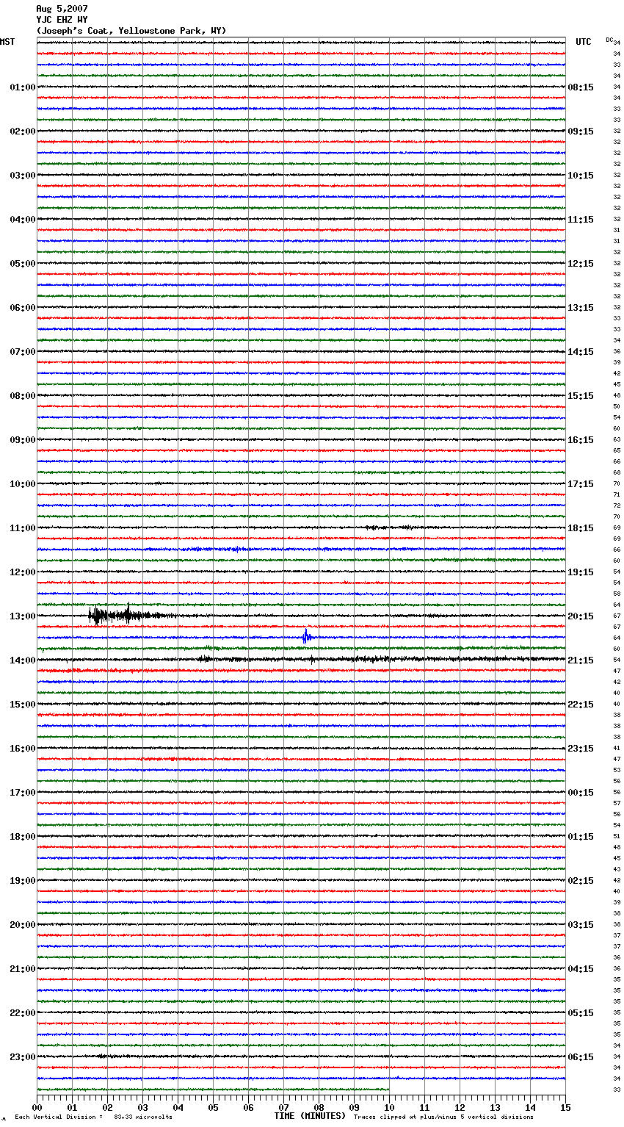Click the date header 'Aug 5,2007'

point(62,9)
